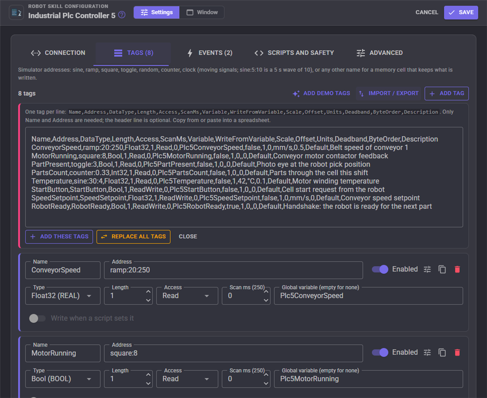Edit Plc5ConveyorSpeed global variable field

pos(369,296)
